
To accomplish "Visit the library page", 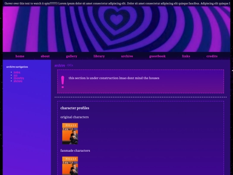I will pyautogui.click(x=99, y=56).
